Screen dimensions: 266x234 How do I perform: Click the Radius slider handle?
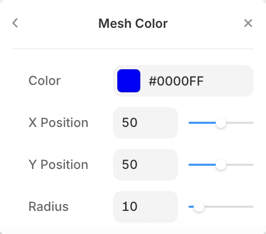(x=199, y=207)
